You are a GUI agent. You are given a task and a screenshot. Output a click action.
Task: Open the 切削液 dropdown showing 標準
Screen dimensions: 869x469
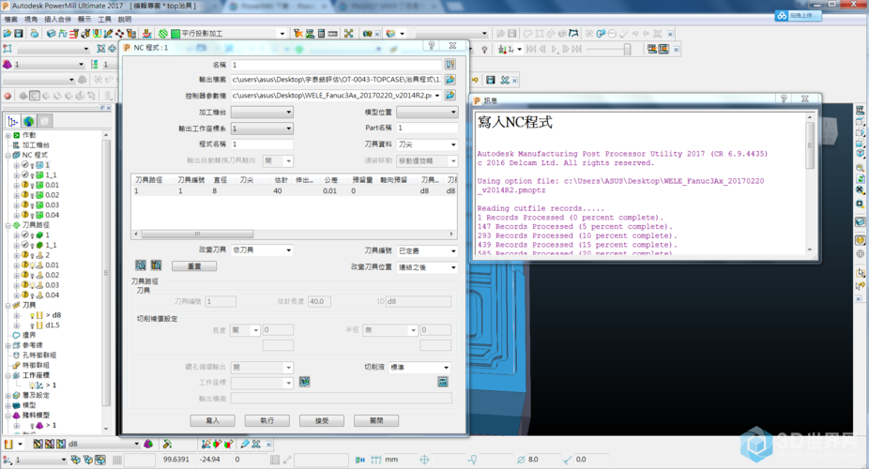[x=419, y=367]
